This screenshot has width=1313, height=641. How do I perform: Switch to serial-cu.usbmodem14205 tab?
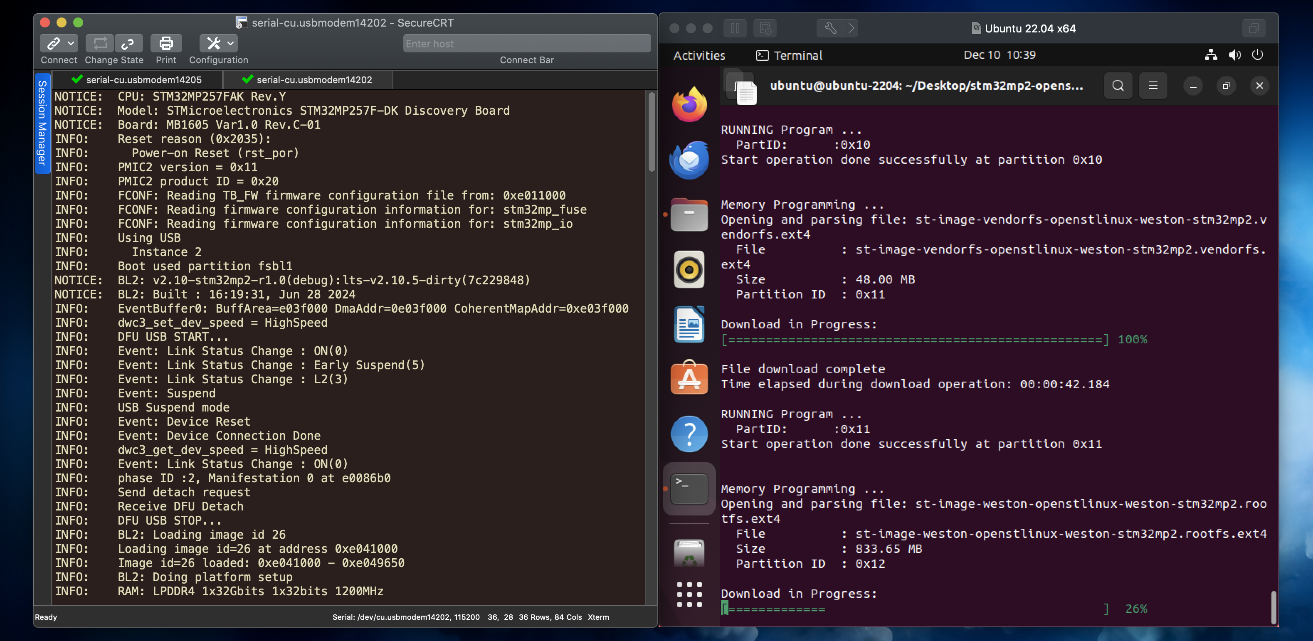(138, 79)
